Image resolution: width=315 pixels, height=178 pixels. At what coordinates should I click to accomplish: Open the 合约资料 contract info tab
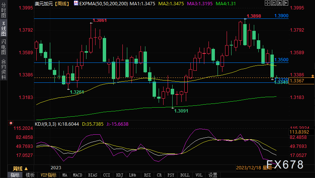[3, 69]
